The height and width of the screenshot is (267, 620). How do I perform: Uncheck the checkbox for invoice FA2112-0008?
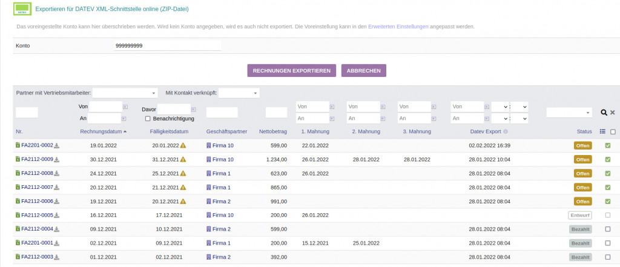click(607, 173)
